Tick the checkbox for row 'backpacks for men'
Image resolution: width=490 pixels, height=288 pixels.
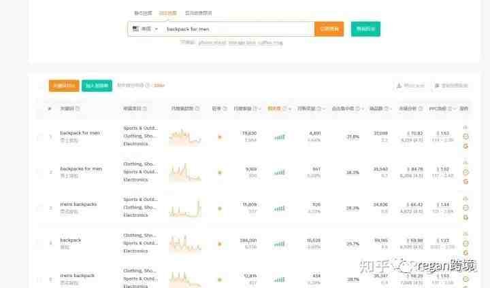point(40,173)
